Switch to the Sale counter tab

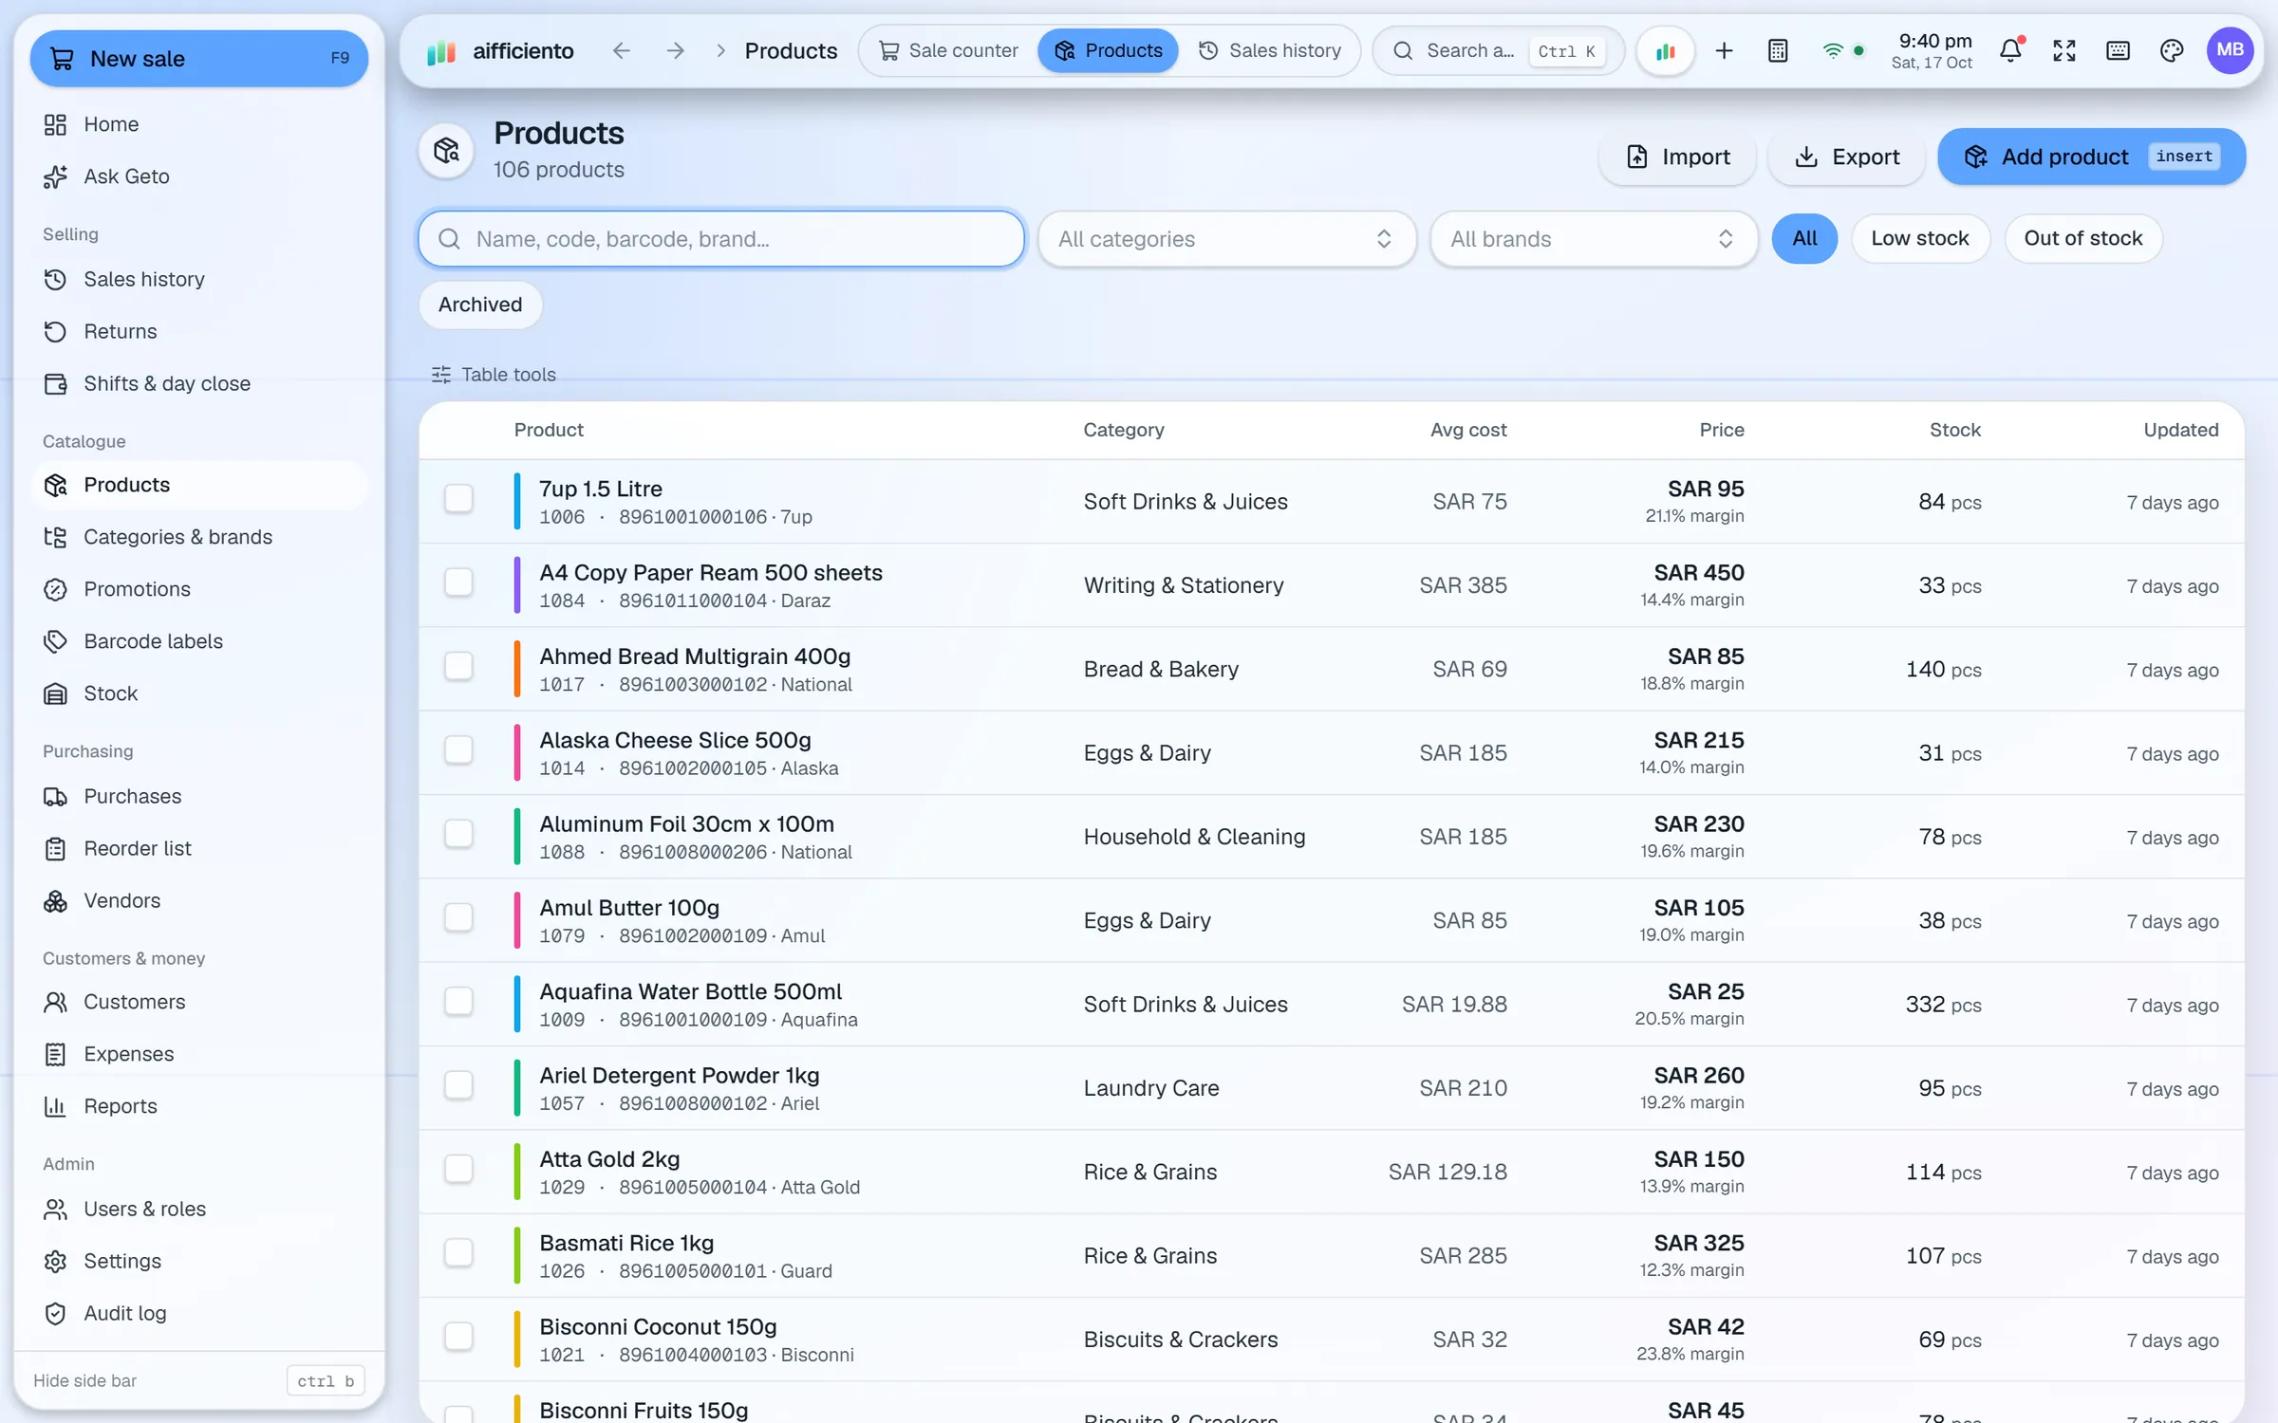pyautogui.click(x=948, y=50)
